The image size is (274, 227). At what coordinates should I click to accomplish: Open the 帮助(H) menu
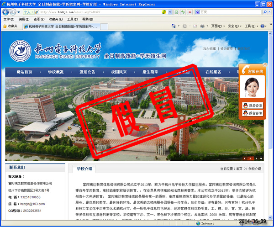tap(88, 19)
